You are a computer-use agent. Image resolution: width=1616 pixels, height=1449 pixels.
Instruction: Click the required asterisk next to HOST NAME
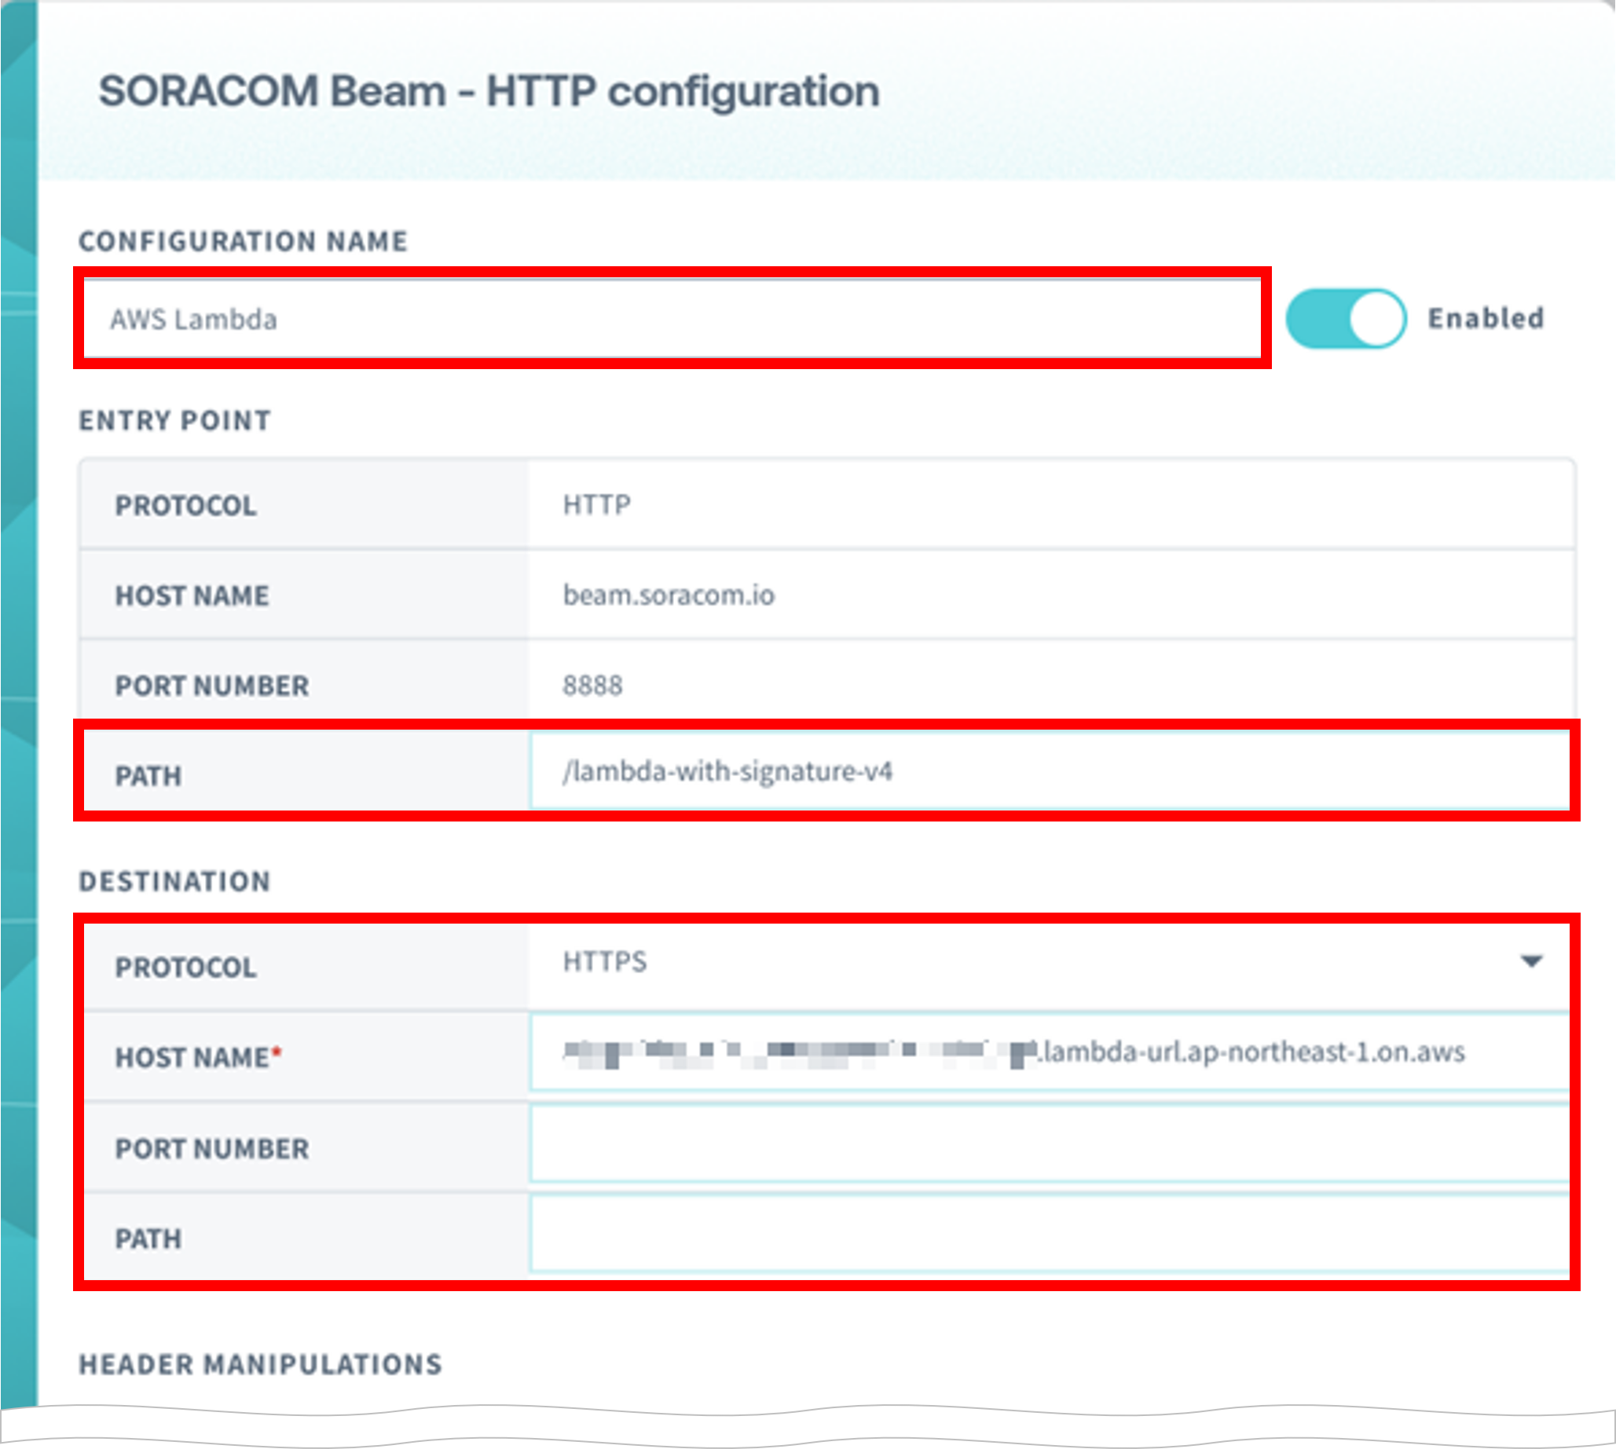pyautogui.click(x=277, y=1051)
